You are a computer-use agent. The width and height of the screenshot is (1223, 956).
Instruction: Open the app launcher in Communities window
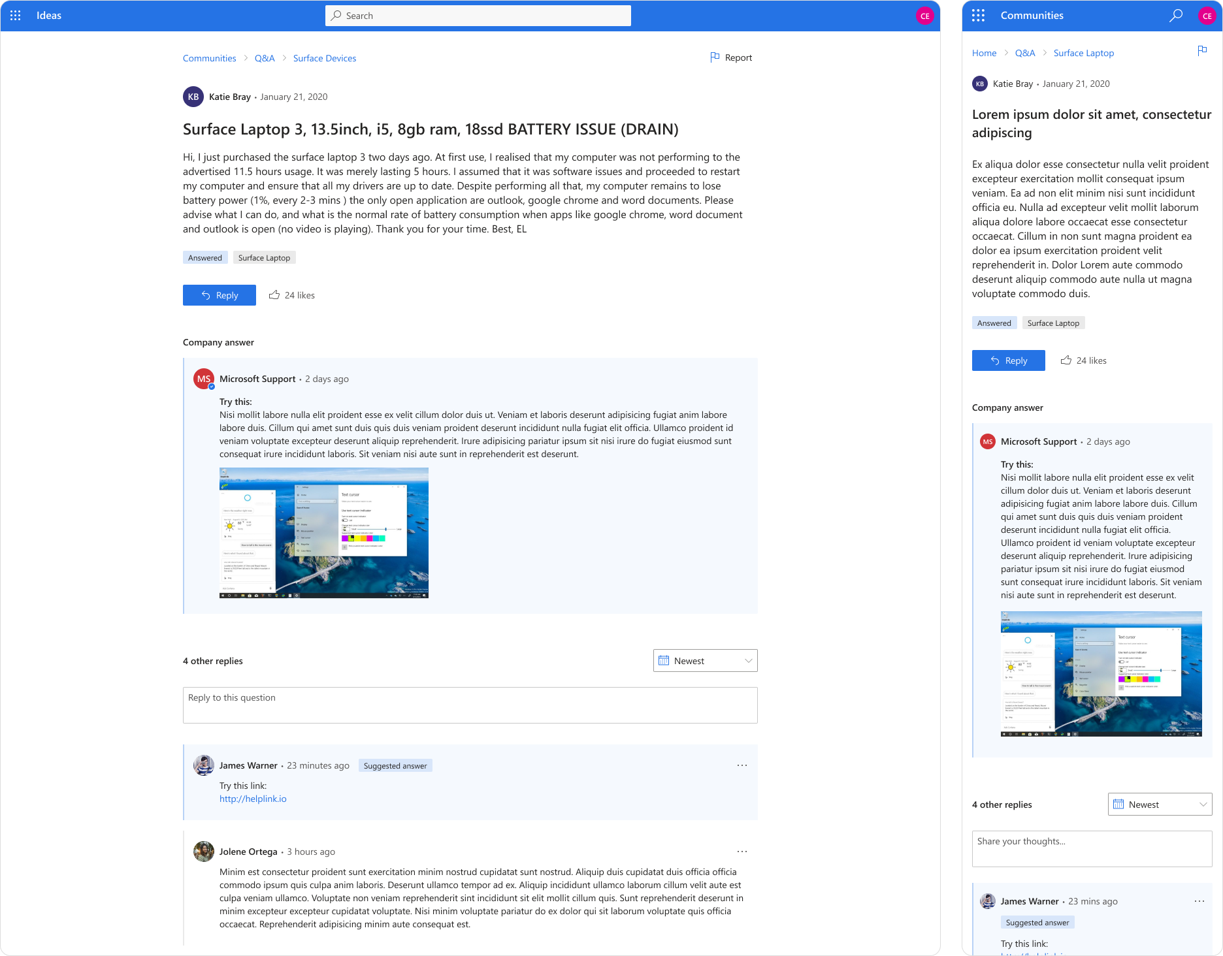tap(978, 16)
